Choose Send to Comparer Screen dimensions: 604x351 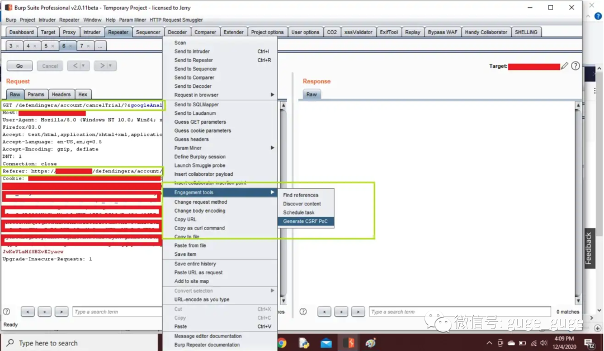tap(220, 77)
